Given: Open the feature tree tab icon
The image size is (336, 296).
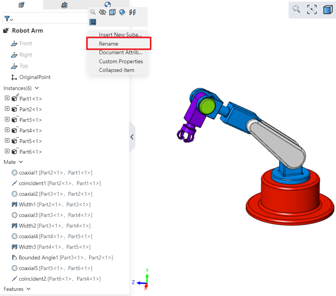Looking at the screenshot, I should point(22,5).
